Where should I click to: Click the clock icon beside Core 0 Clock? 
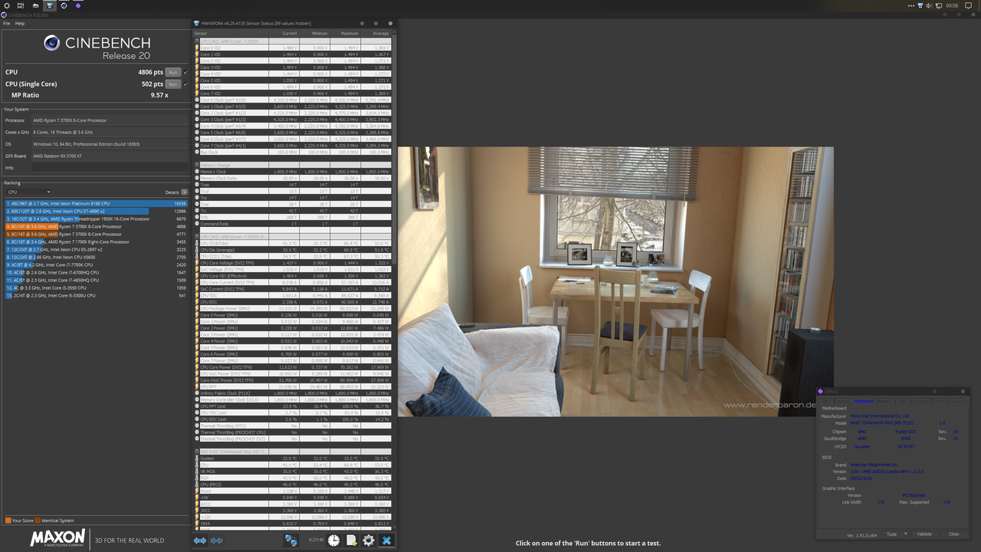pyautogui.click(x=197, y=100)
